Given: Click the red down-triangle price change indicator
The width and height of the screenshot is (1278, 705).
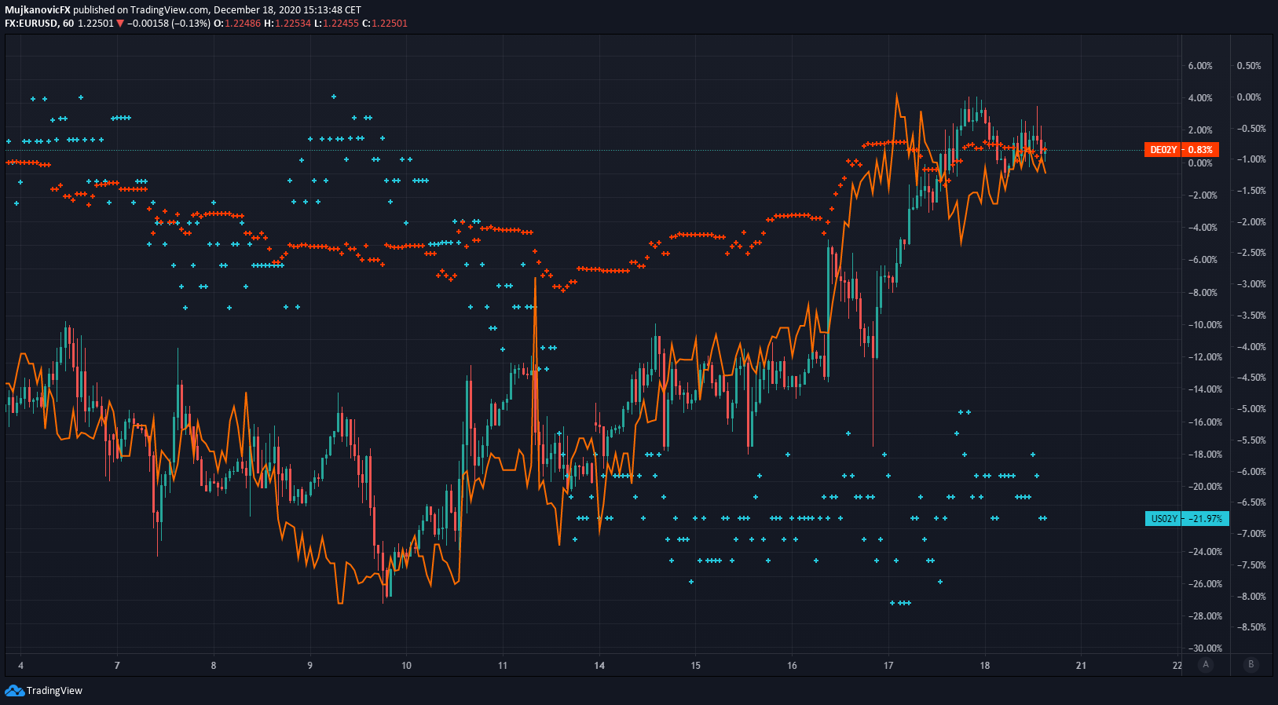Looking at the screenshot, I should click(x=120, y=24).
